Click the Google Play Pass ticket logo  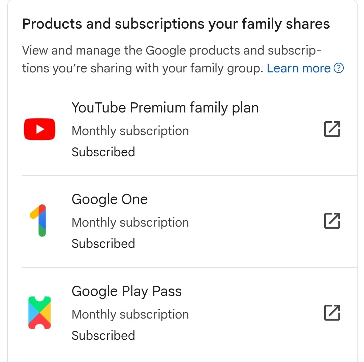click(x=39, y=312)
